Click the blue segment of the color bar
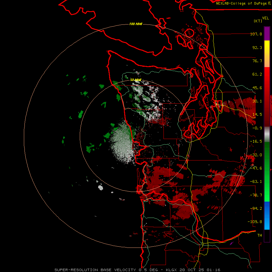This screenshot has height=272, width=272. click(267, 215)
